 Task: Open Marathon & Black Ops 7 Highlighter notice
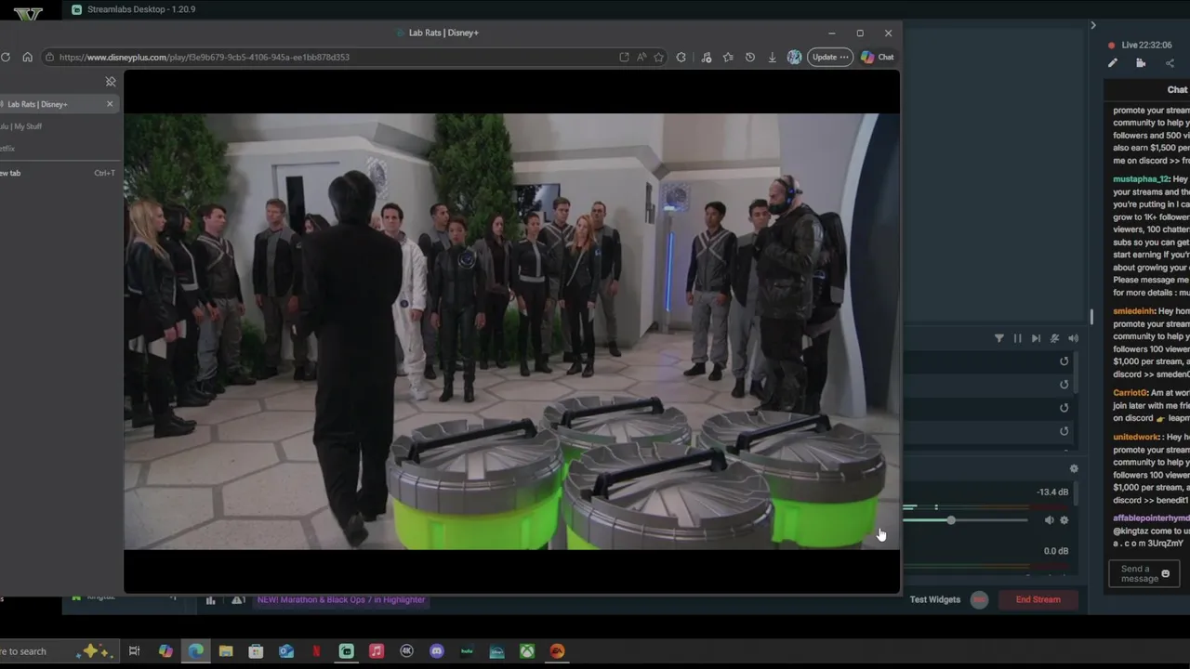[341, 599]
